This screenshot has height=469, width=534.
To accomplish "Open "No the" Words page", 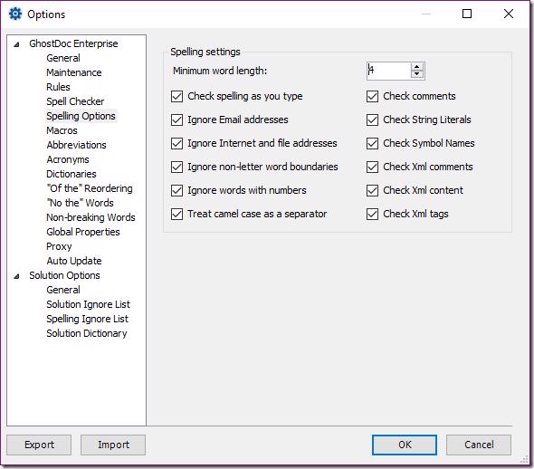I will point(80,203).
